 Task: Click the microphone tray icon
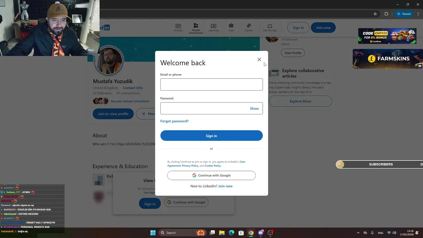pyautogui.click(x=372, y=233)
